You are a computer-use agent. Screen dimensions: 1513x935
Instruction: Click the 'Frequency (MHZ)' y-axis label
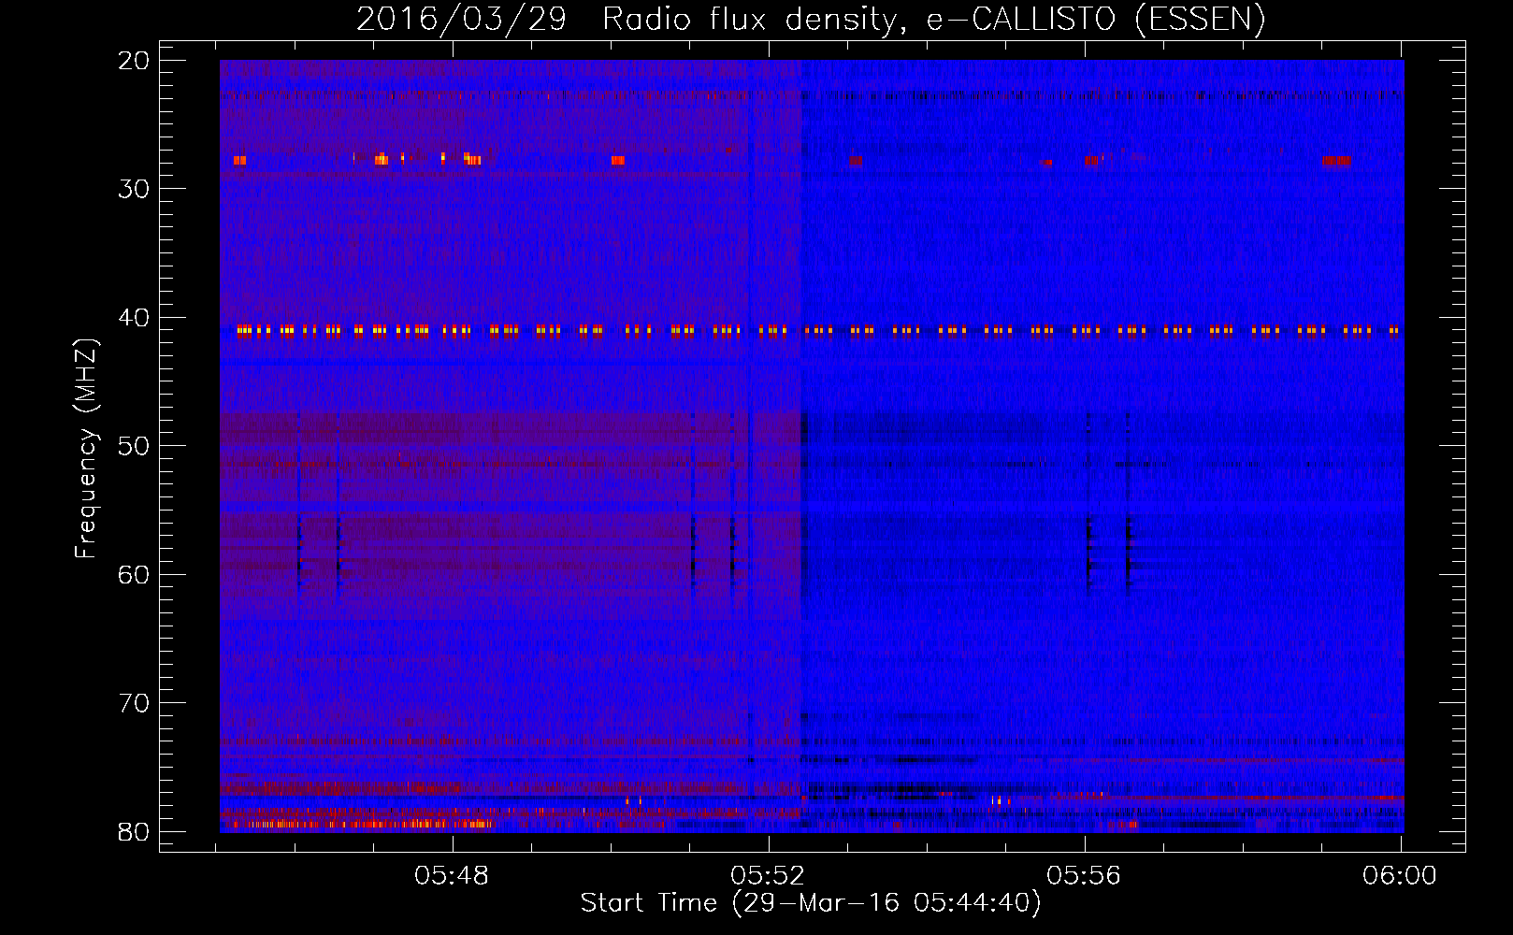pyautogui.click(x=86, y=449)
